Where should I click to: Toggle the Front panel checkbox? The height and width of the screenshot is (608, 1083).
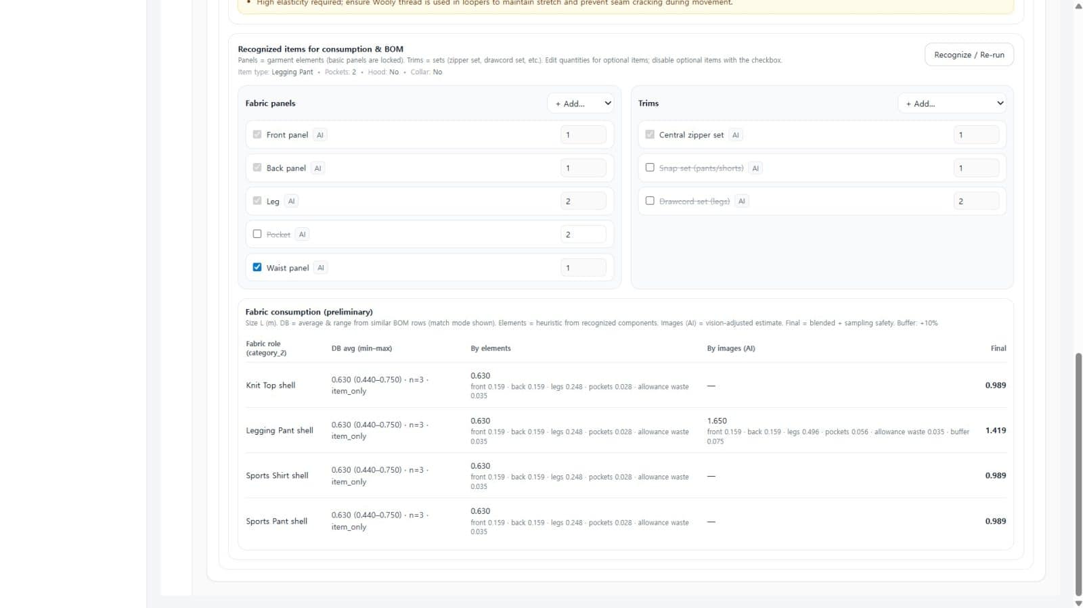coord(257,135)
